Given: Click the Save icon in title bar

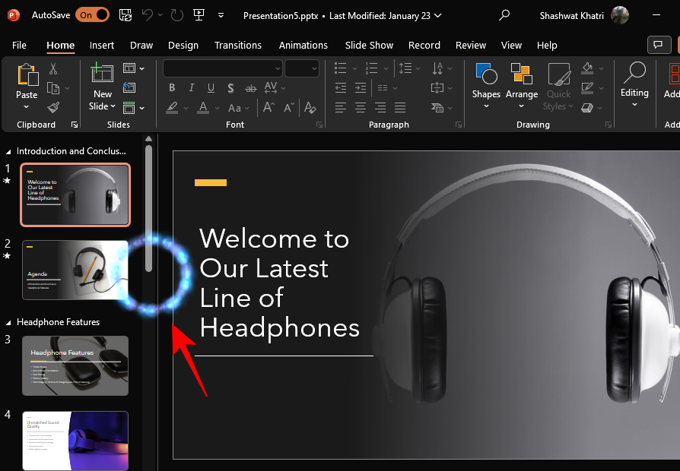Looking at the screenshot, I should pos(126,14).
